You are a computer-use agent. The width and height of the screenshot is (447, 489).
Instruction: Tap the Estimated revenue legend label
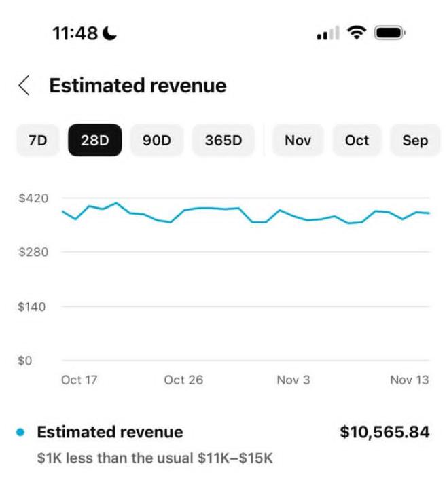point(110,432)
